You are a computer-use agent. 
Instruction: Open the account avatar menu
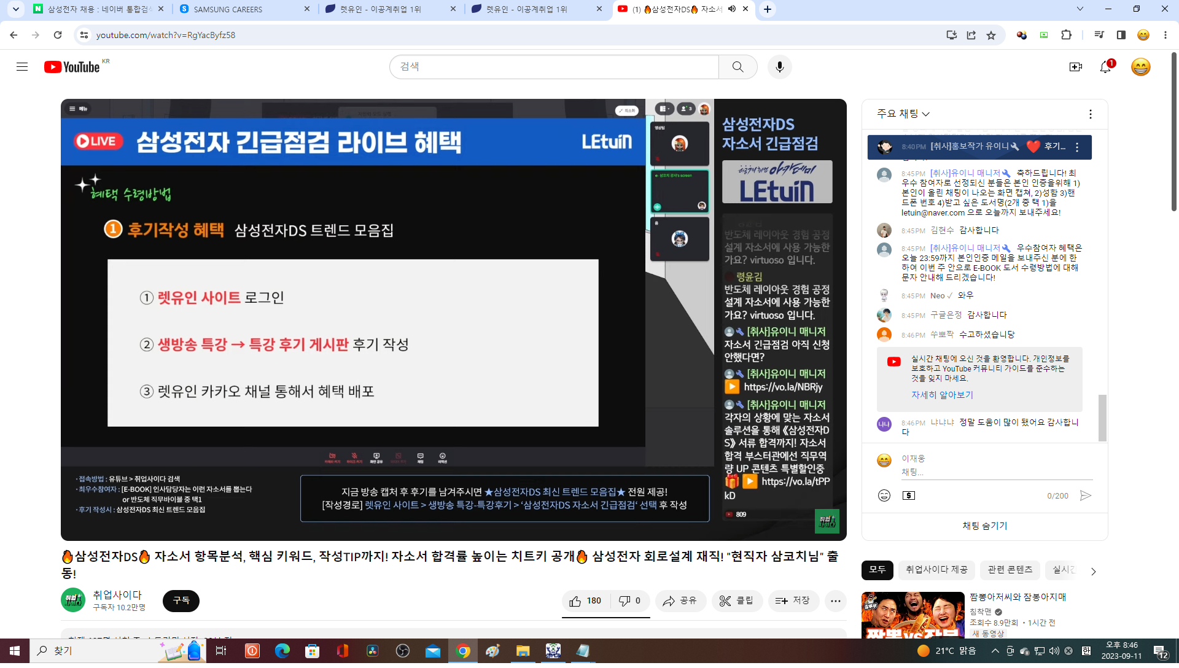coord(1140,67)
